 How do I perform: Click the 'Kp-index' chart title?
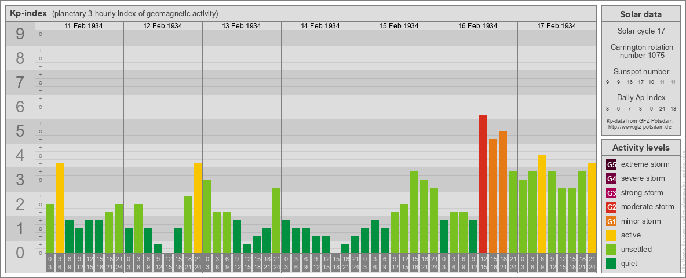(28, 13)
